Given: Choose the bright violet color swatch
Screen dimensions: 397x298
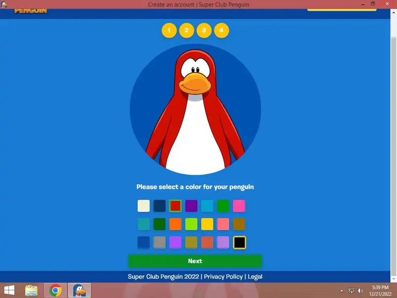Looking at the screenshot, I should [x=176, y=243].
